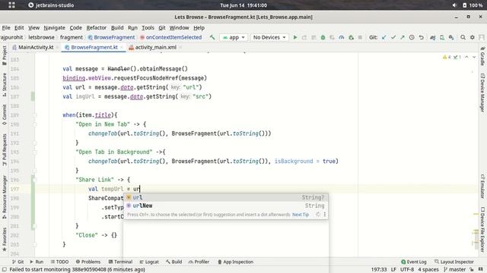Toggle the Resource Manager tool window

tap(5, 197)
